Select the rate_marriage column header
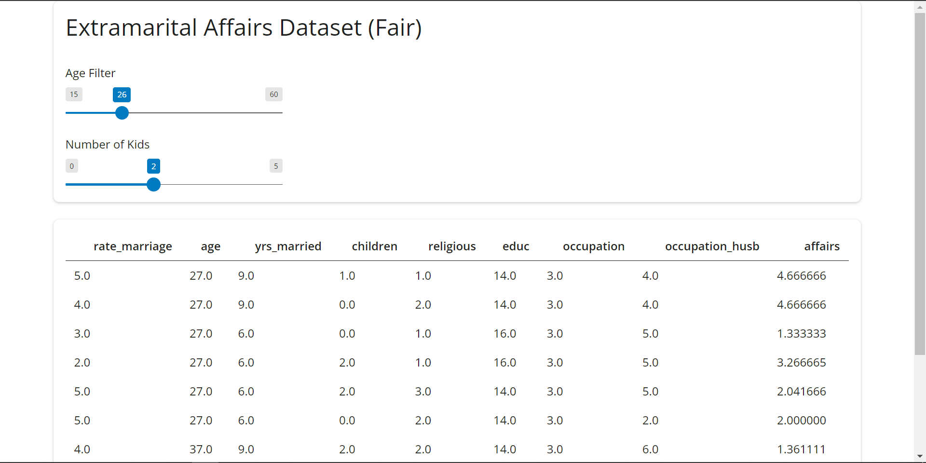The image size is (926, 463). point(133,246)
